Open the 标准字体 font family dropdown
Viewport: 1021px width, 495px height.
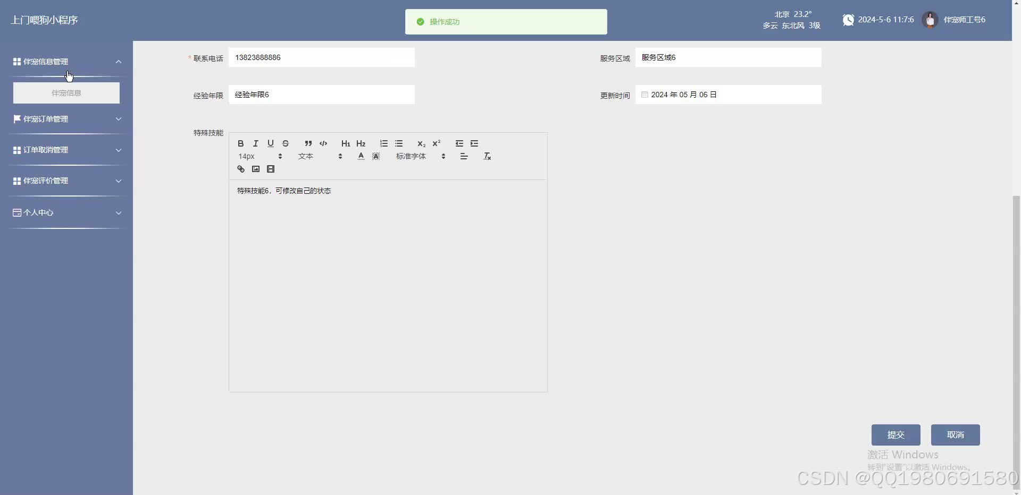point(420,156)
